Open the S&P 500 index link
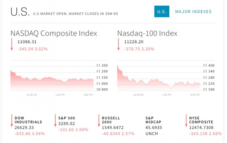227x143 pixels. [66, 118]
